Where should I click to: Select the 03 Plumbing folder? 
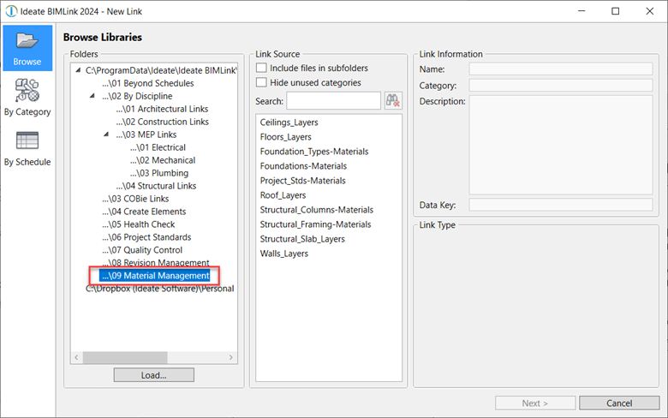pos(159,172)
